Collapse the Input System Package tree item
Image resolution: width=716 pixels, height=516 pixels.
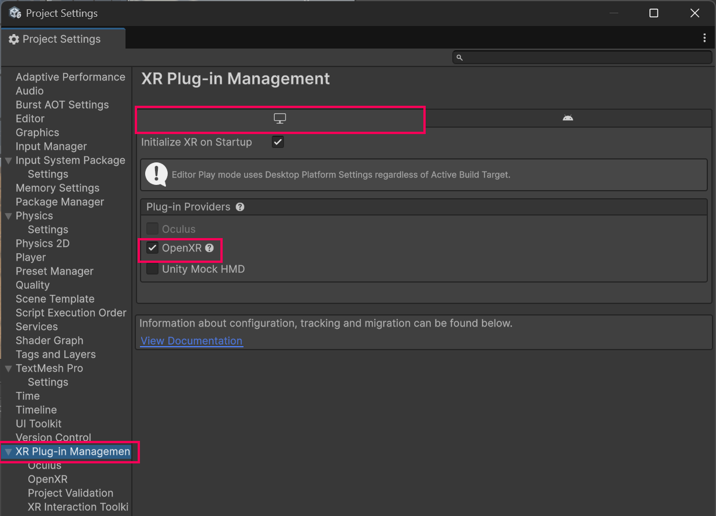click(x=8, y=161)
